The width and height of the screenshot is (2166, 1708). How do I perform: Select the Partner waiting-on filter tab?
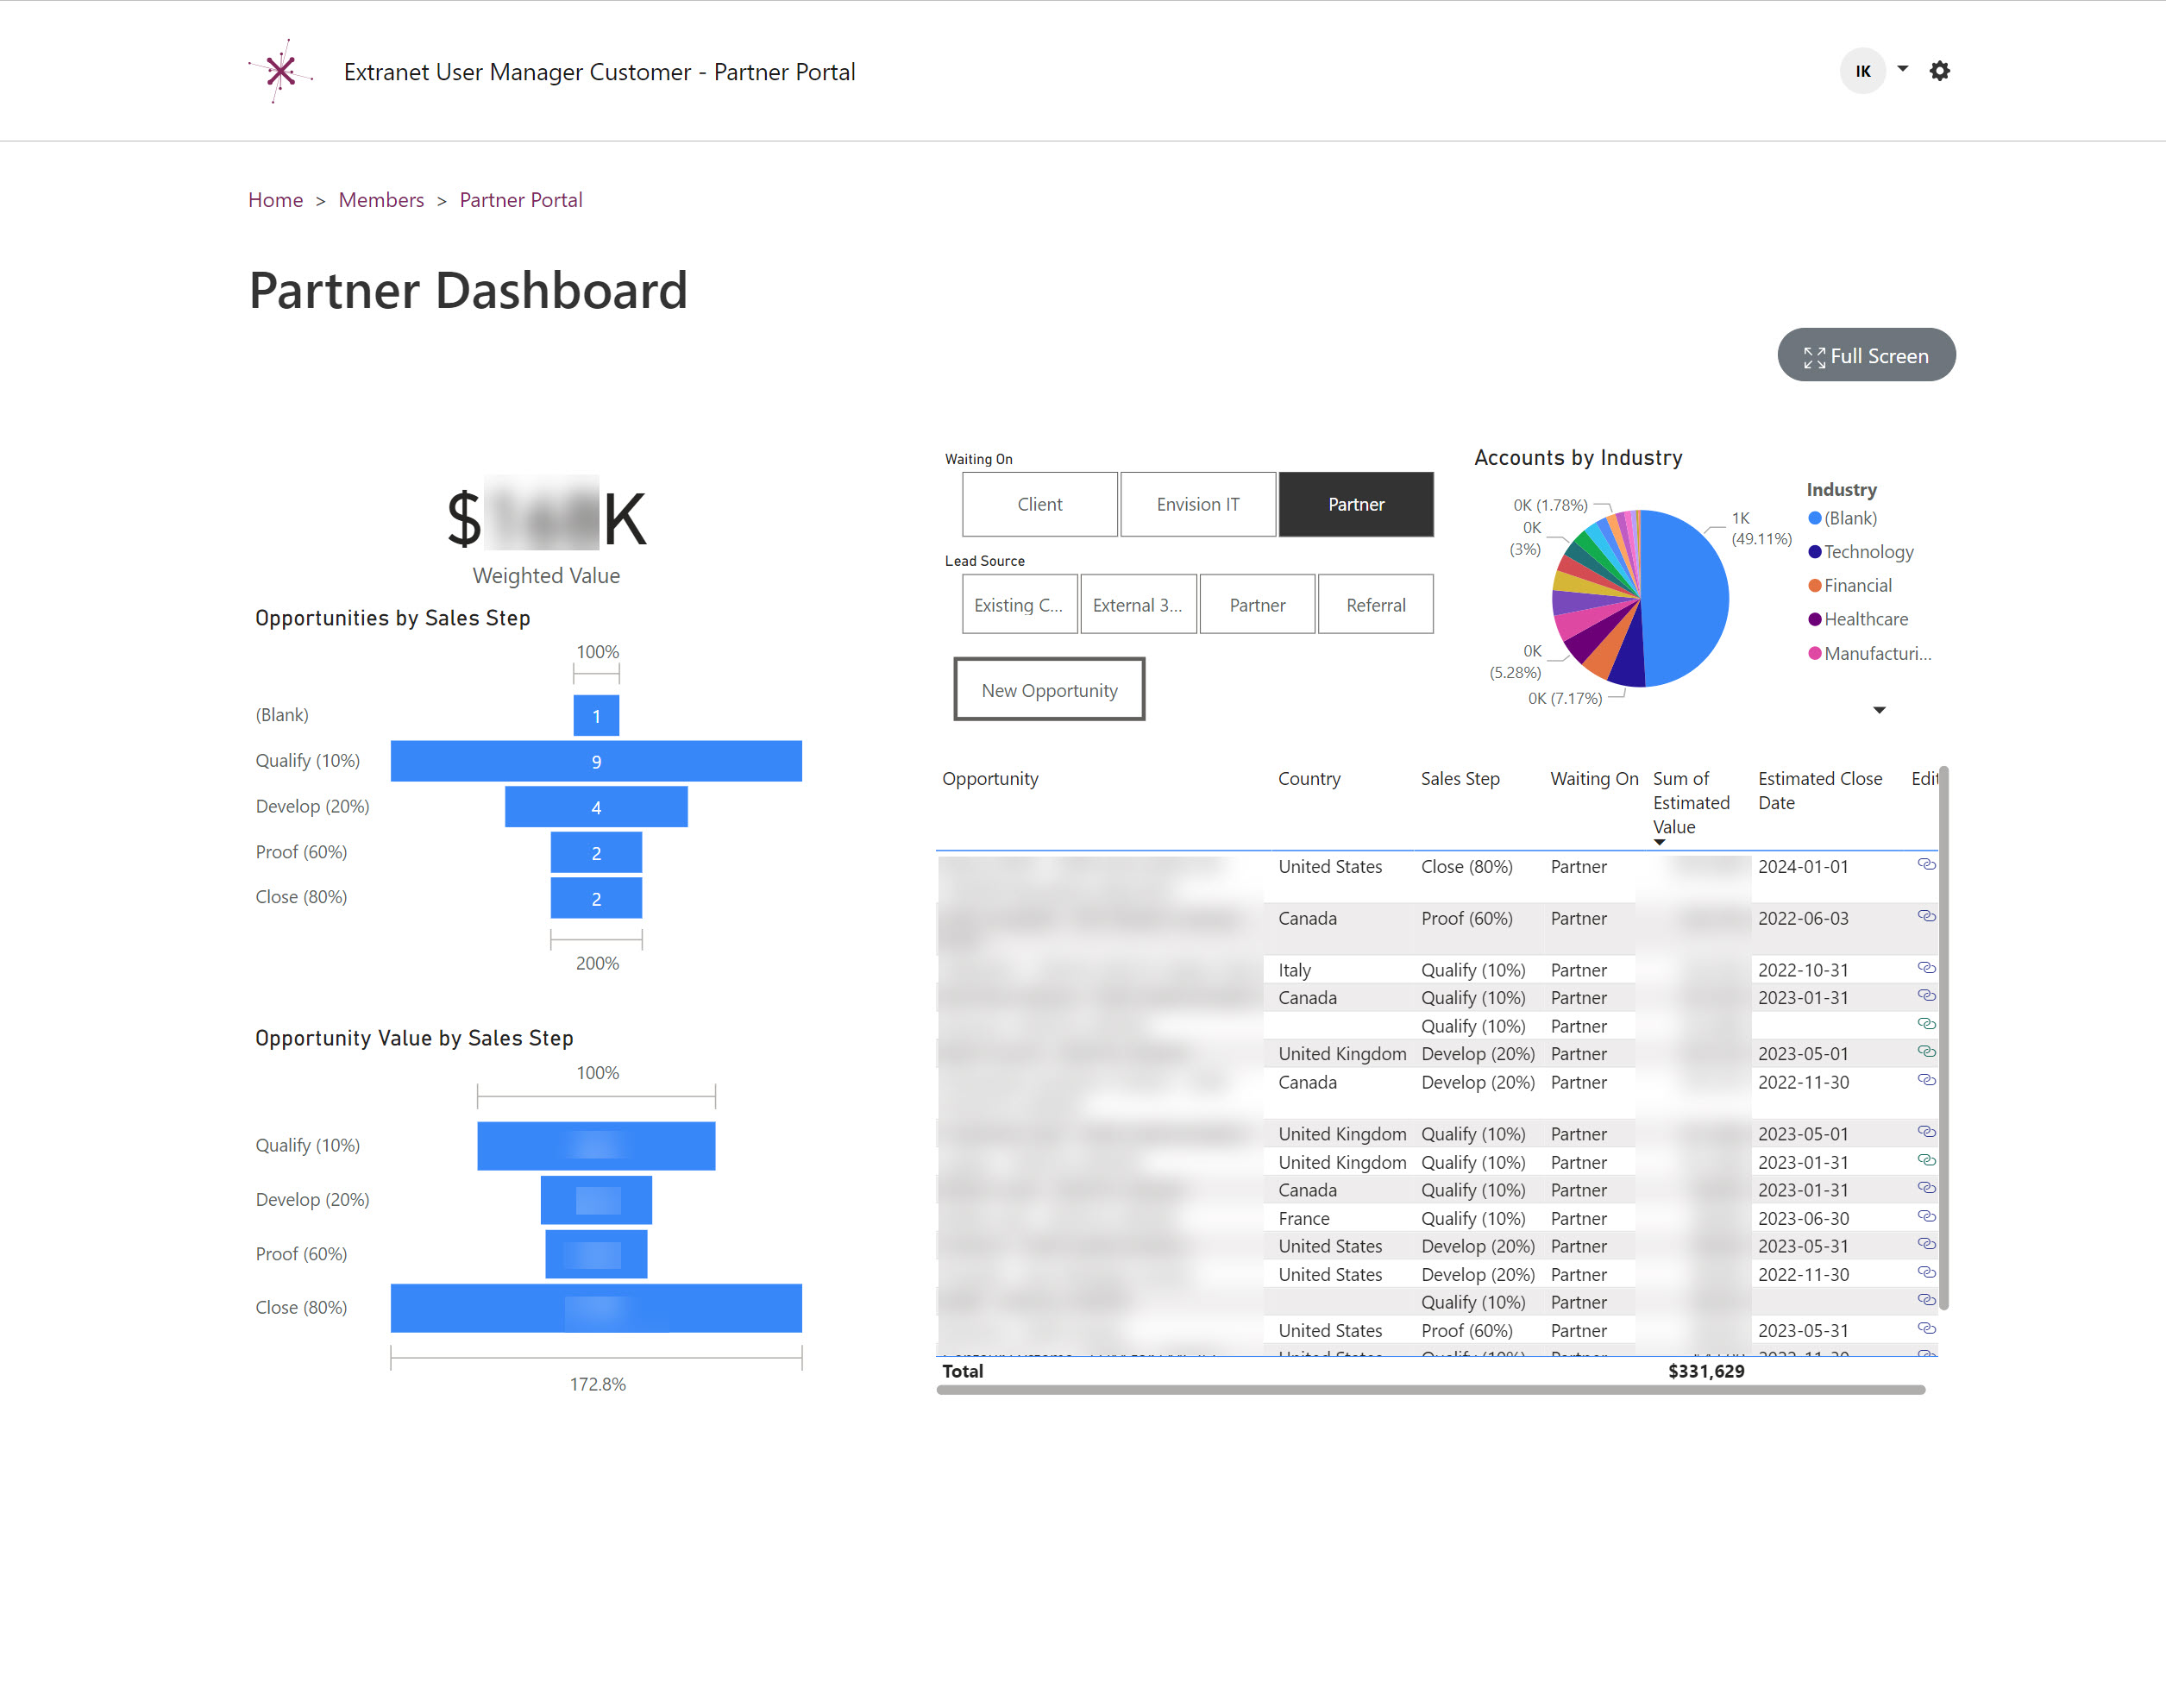pos(1355,503)
